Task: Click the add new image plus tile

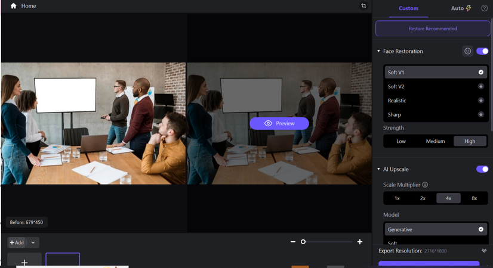Action: pos(24,260)
